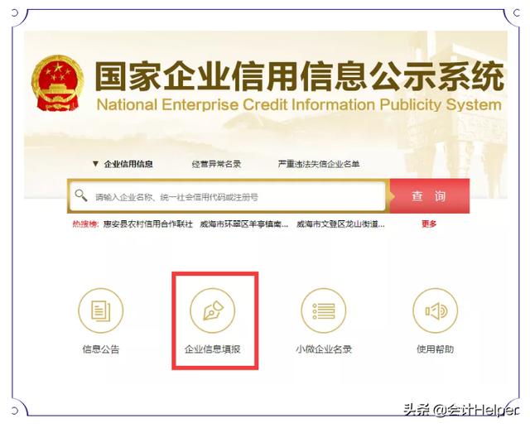The height and width of the screenshot is (428, 530).
Task: Open the 信息公告 document icon
Action: point(101,310)
